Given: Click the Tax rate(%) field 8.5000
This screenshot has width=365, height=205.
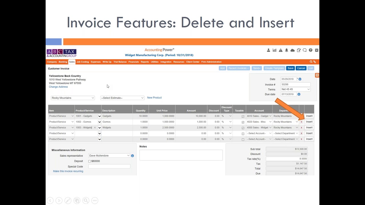Looking at the screenshot, I should [287, 159].
